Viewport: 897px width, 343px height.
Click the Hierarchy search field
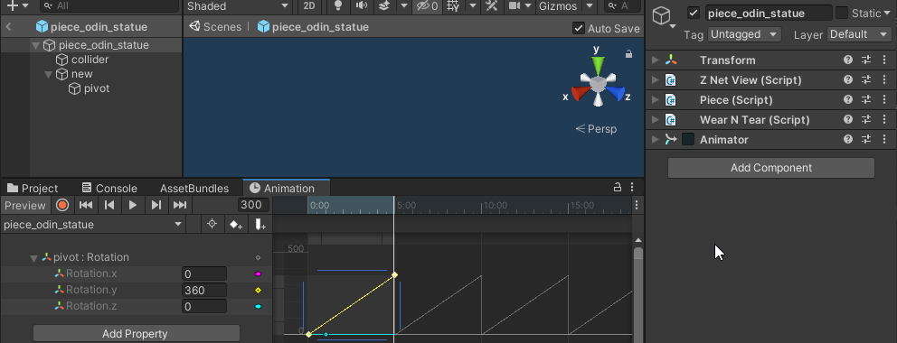point(109,5)
